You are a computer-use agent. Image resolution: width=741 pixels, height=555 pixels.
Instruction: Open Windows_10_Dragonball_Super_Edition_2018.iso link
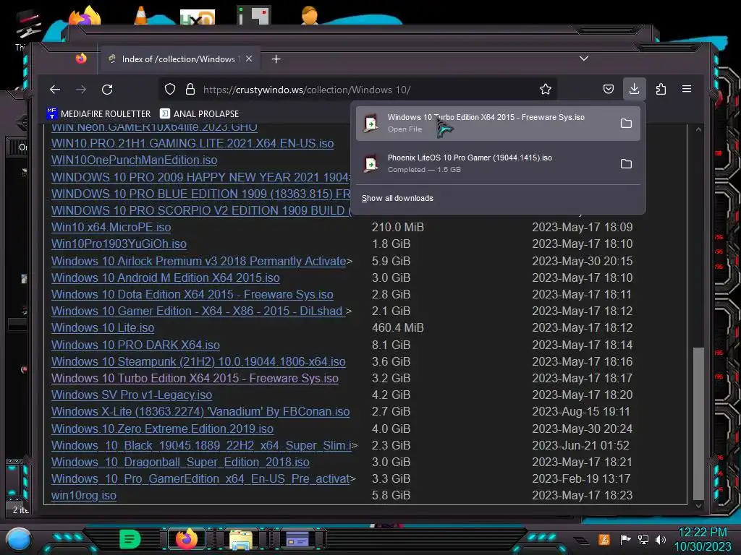point(180,462)
